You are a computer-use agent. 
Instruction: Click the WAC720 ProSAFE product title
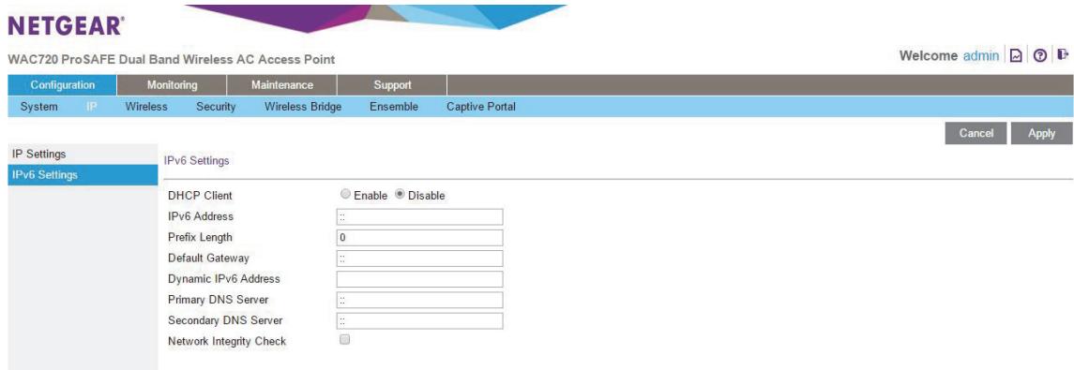point(172,60)
